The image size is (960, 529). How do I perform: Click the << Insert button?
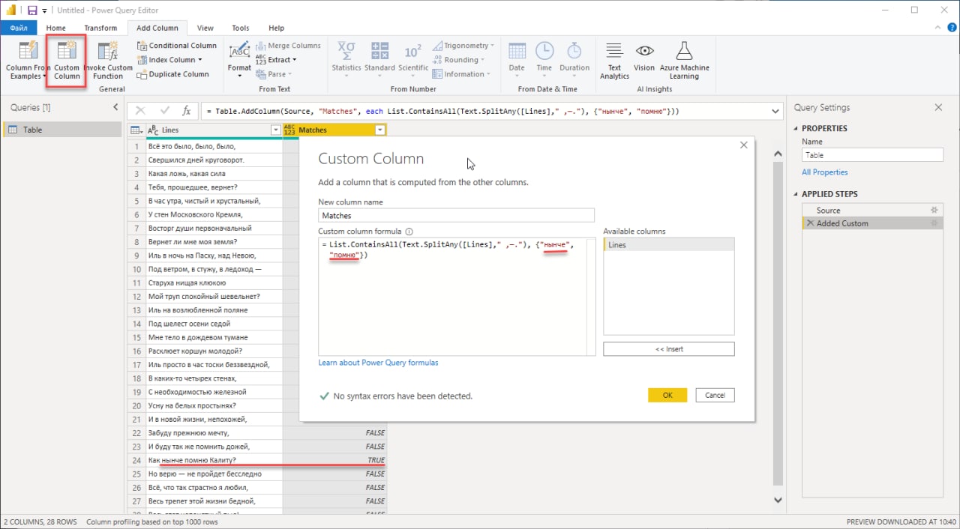pos(669,349)
